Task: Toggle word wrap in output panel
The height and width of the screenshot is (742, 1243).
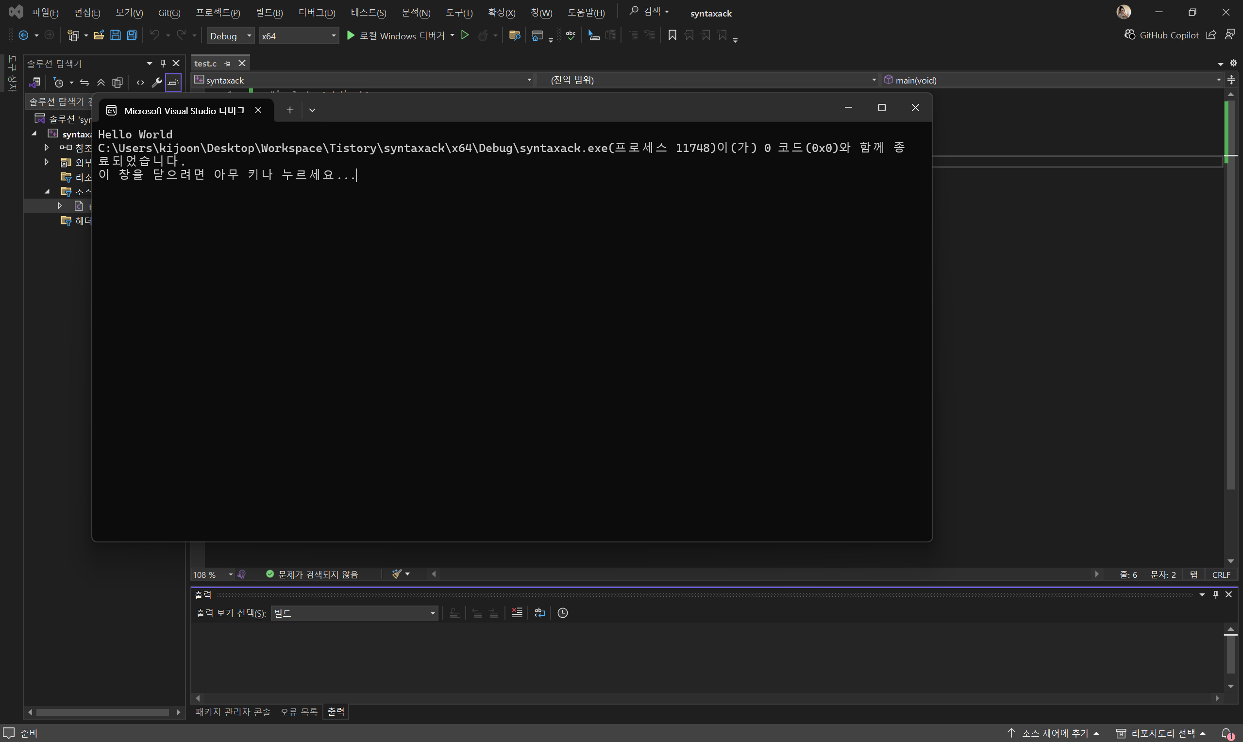Action: 539,612
